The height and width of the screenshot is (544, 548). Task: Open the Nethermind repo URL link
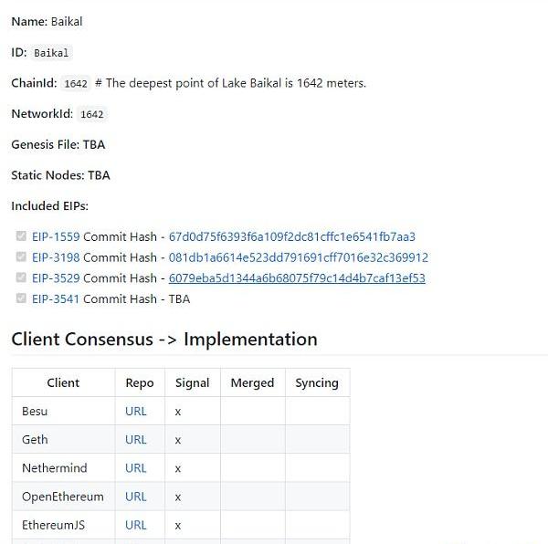(135, 468)
